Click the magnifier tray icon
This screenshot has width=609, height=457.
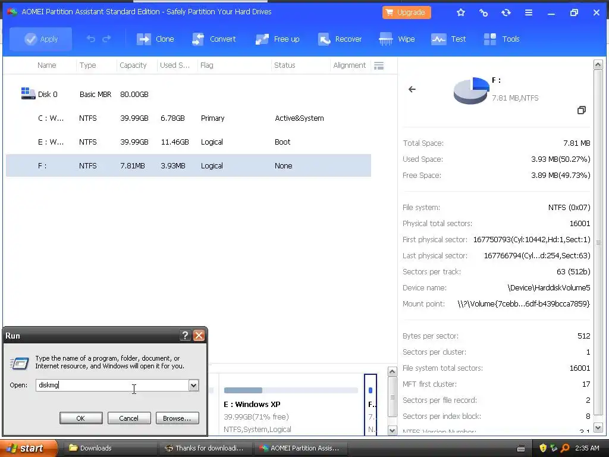point(565,448)
